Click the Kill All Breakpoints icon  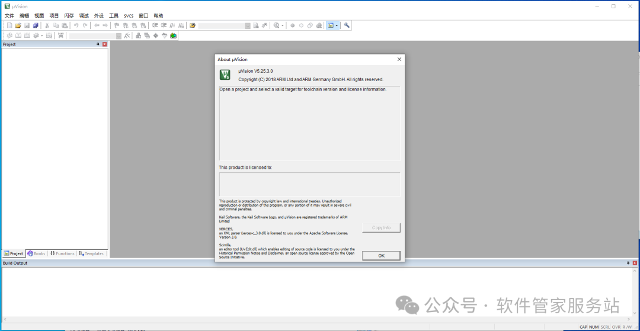(x=319, y=25)
